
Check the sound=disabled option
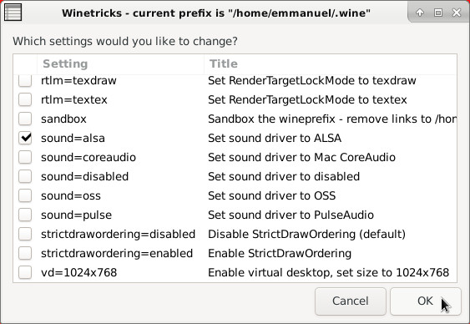tap(25, 176)
